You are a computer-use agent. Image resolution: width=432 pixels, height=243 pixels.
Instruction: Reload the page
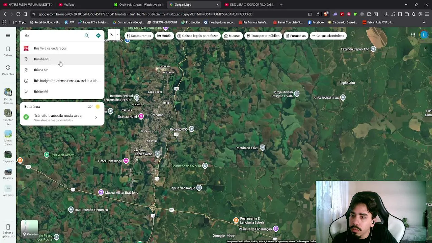18,14
